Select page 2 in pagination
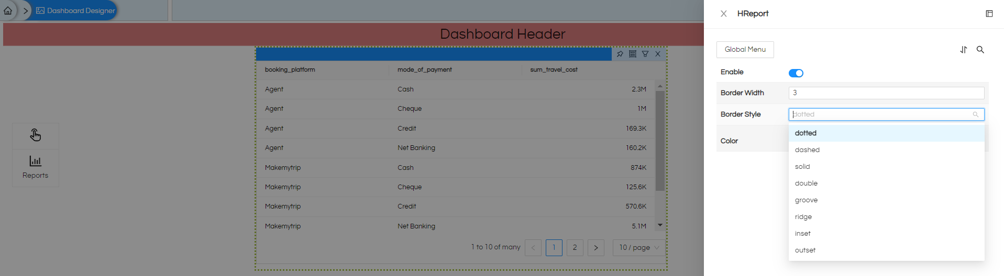Viewport: 1004px width, 276px height. click(575, 248)
